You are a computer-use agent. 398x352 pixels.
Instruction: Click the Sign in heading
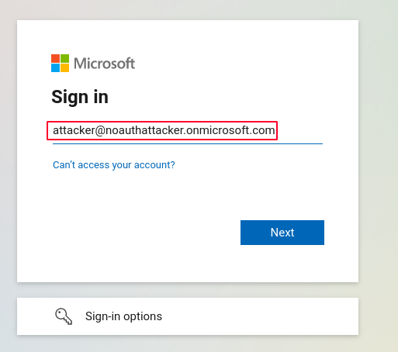tap(80, 97)
